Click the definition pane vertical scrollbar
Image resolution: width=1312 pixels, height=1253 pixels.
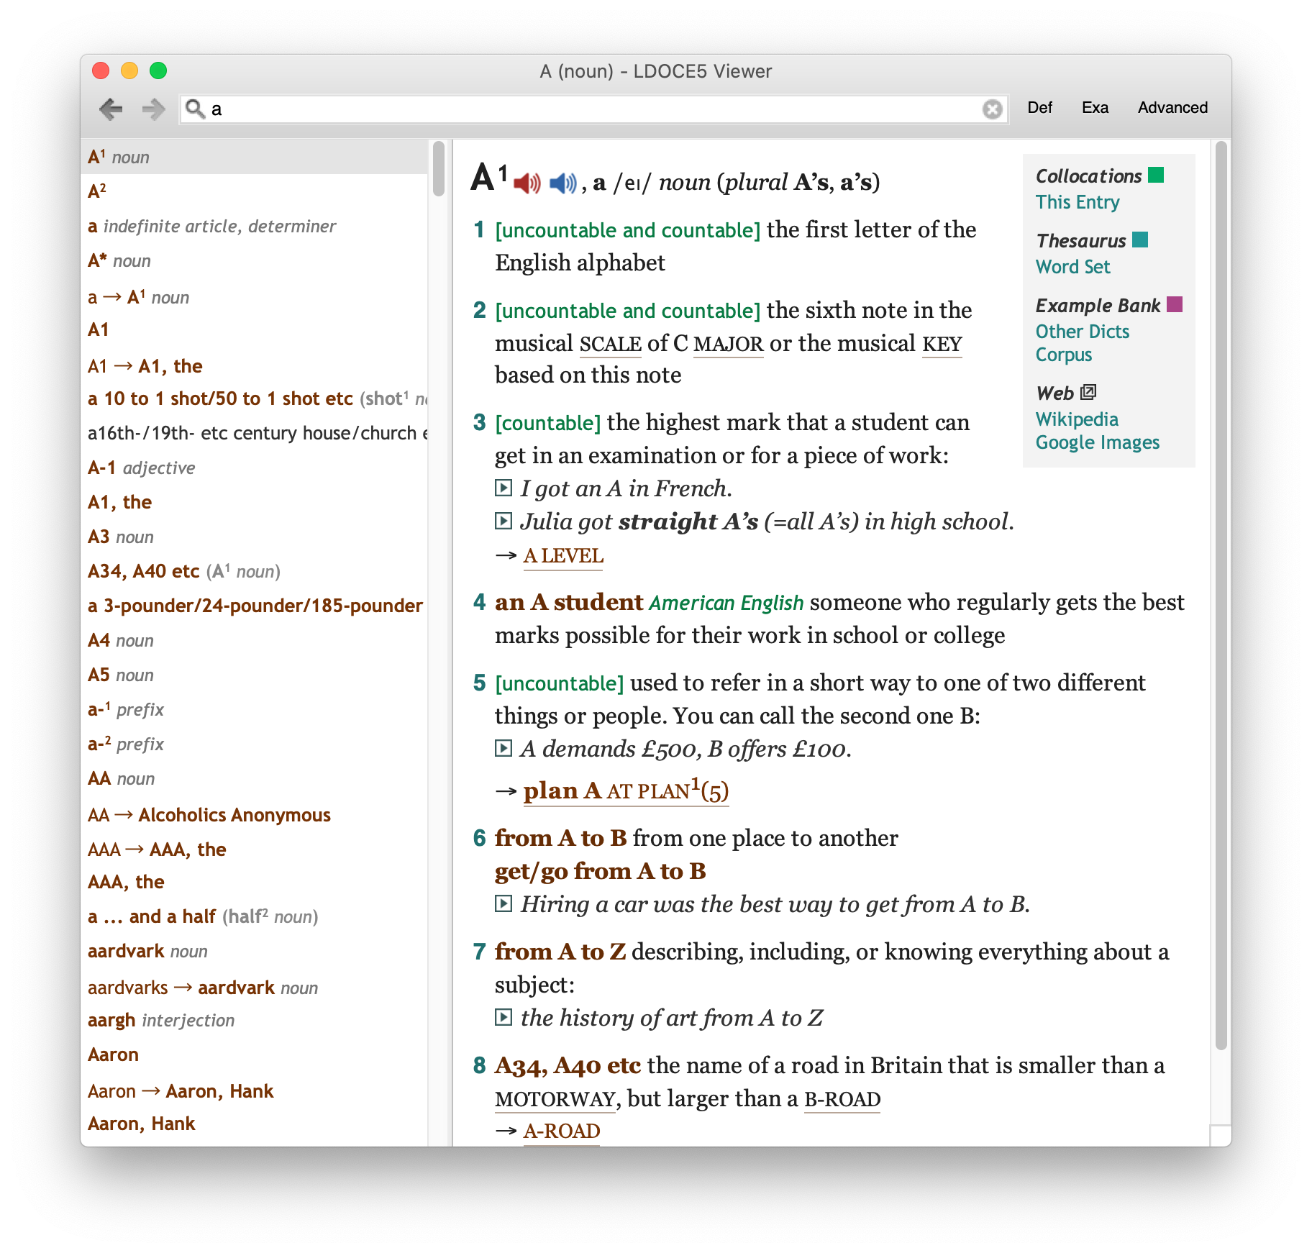pos(1221,596)
